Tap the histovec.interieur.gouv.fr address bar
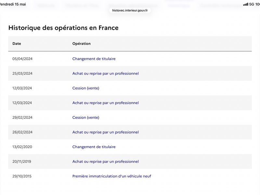Image resolution: width=260 pixels, height=195 pixels. 130,10
